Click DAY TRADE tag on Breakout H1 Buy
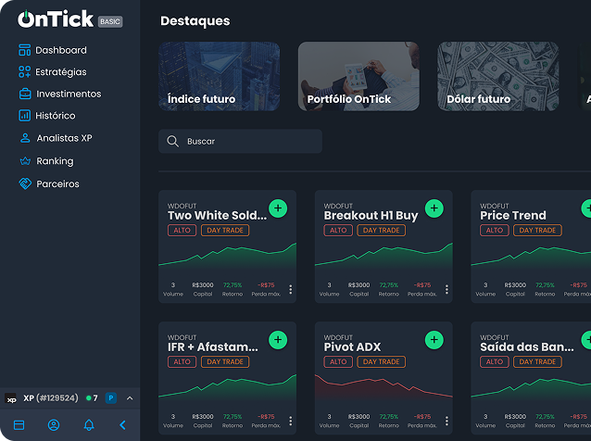 [x=381, y=231]
